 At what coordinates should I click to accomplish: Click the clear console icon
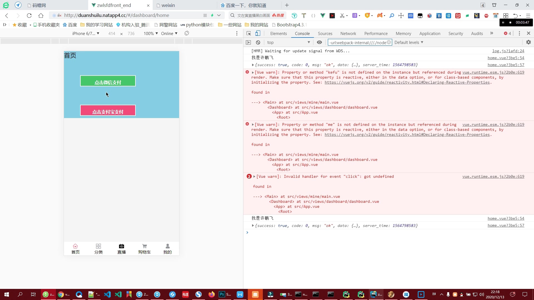click(x=258, y=42)
